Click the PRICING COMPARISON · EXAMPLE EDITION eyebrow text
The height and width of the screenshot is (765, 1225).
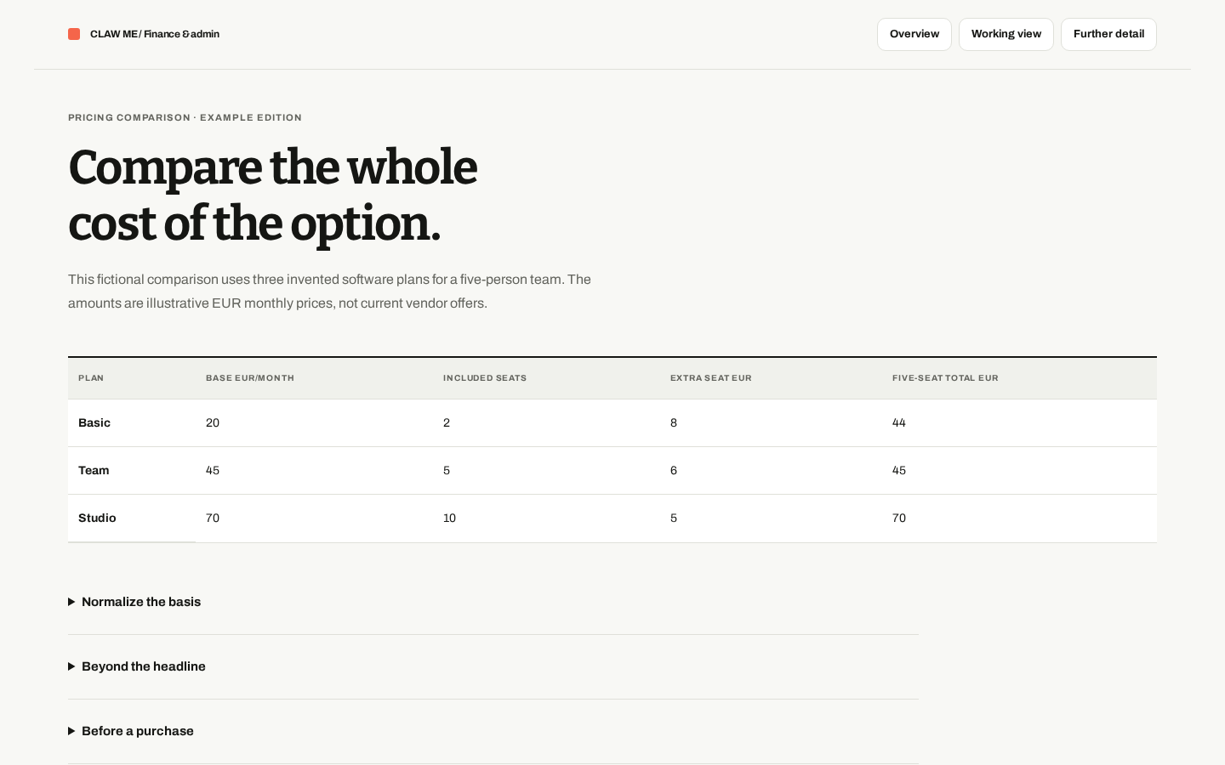pyautogui.click(x=185, y=117)
